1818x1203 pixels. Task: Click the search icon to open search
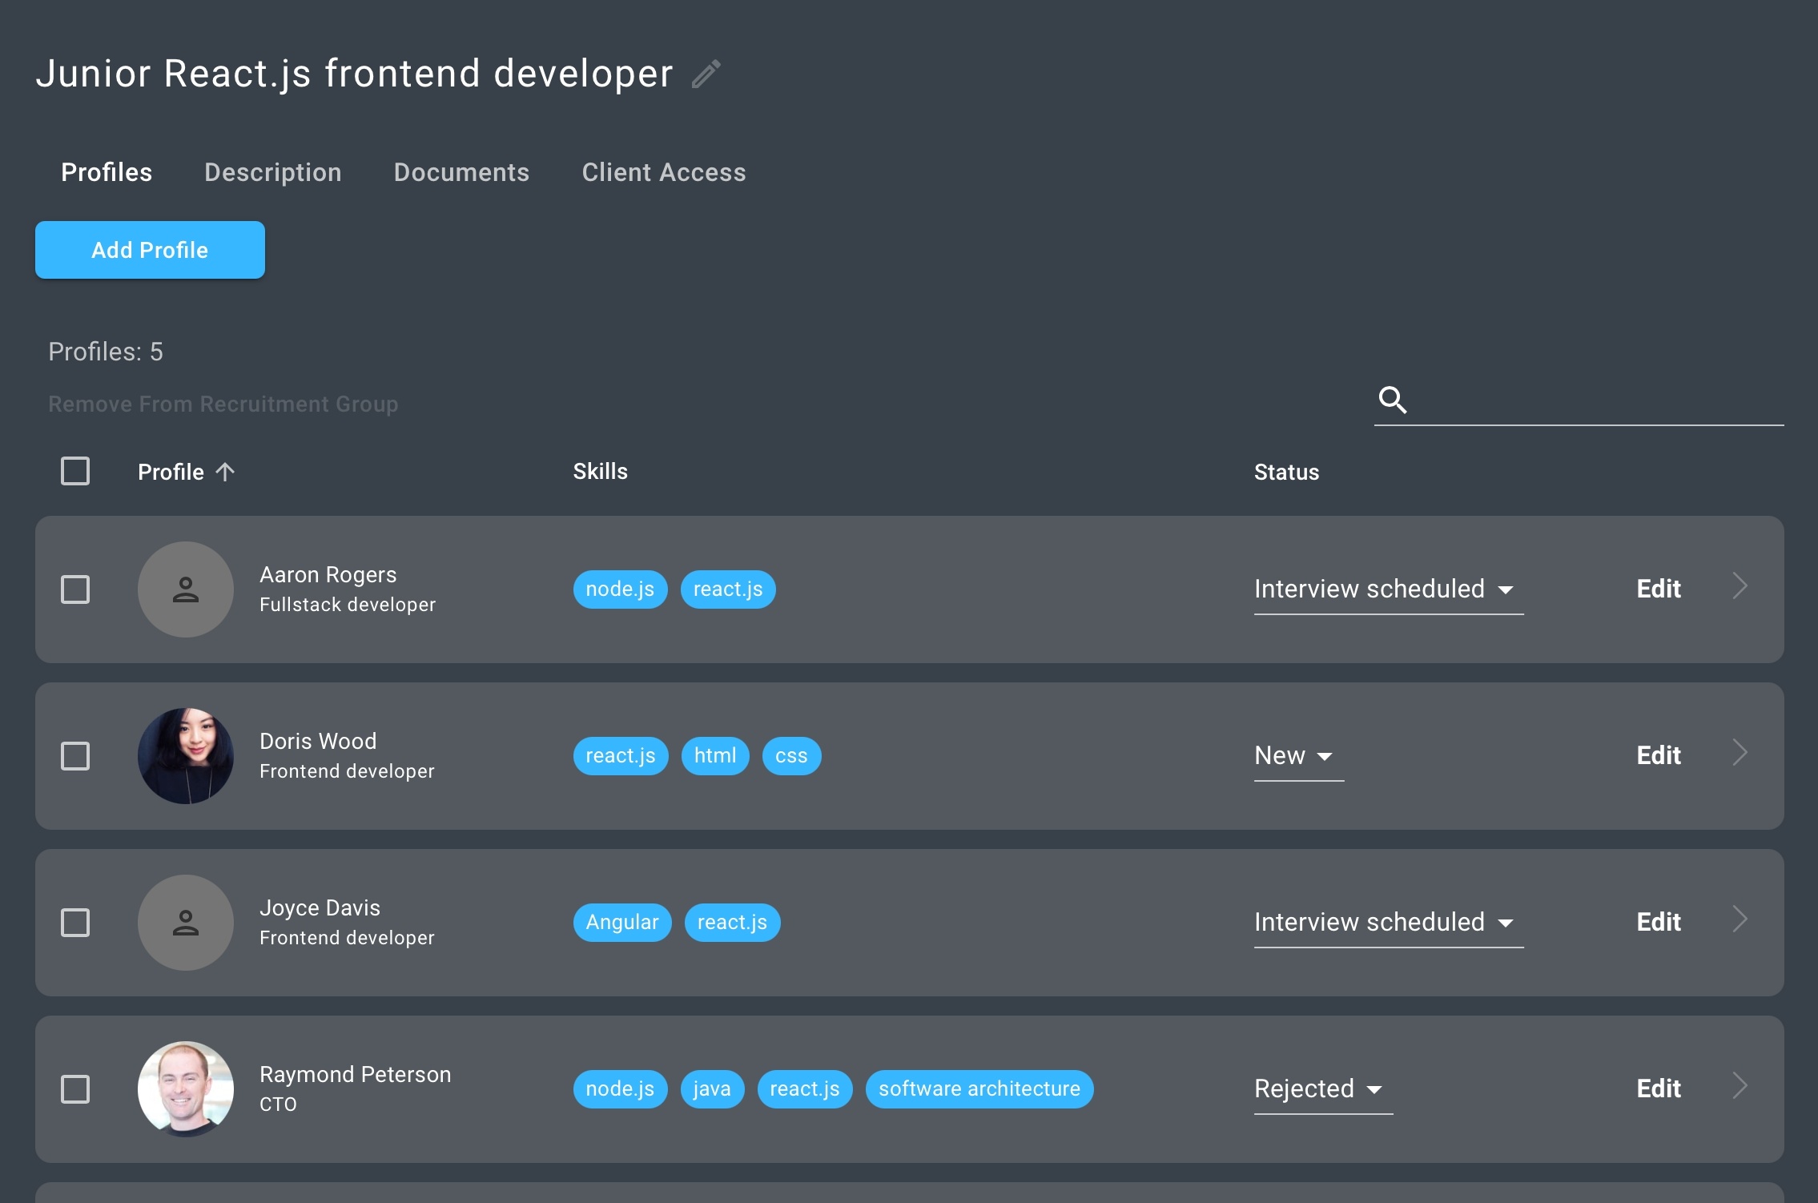click(1393, 397)
